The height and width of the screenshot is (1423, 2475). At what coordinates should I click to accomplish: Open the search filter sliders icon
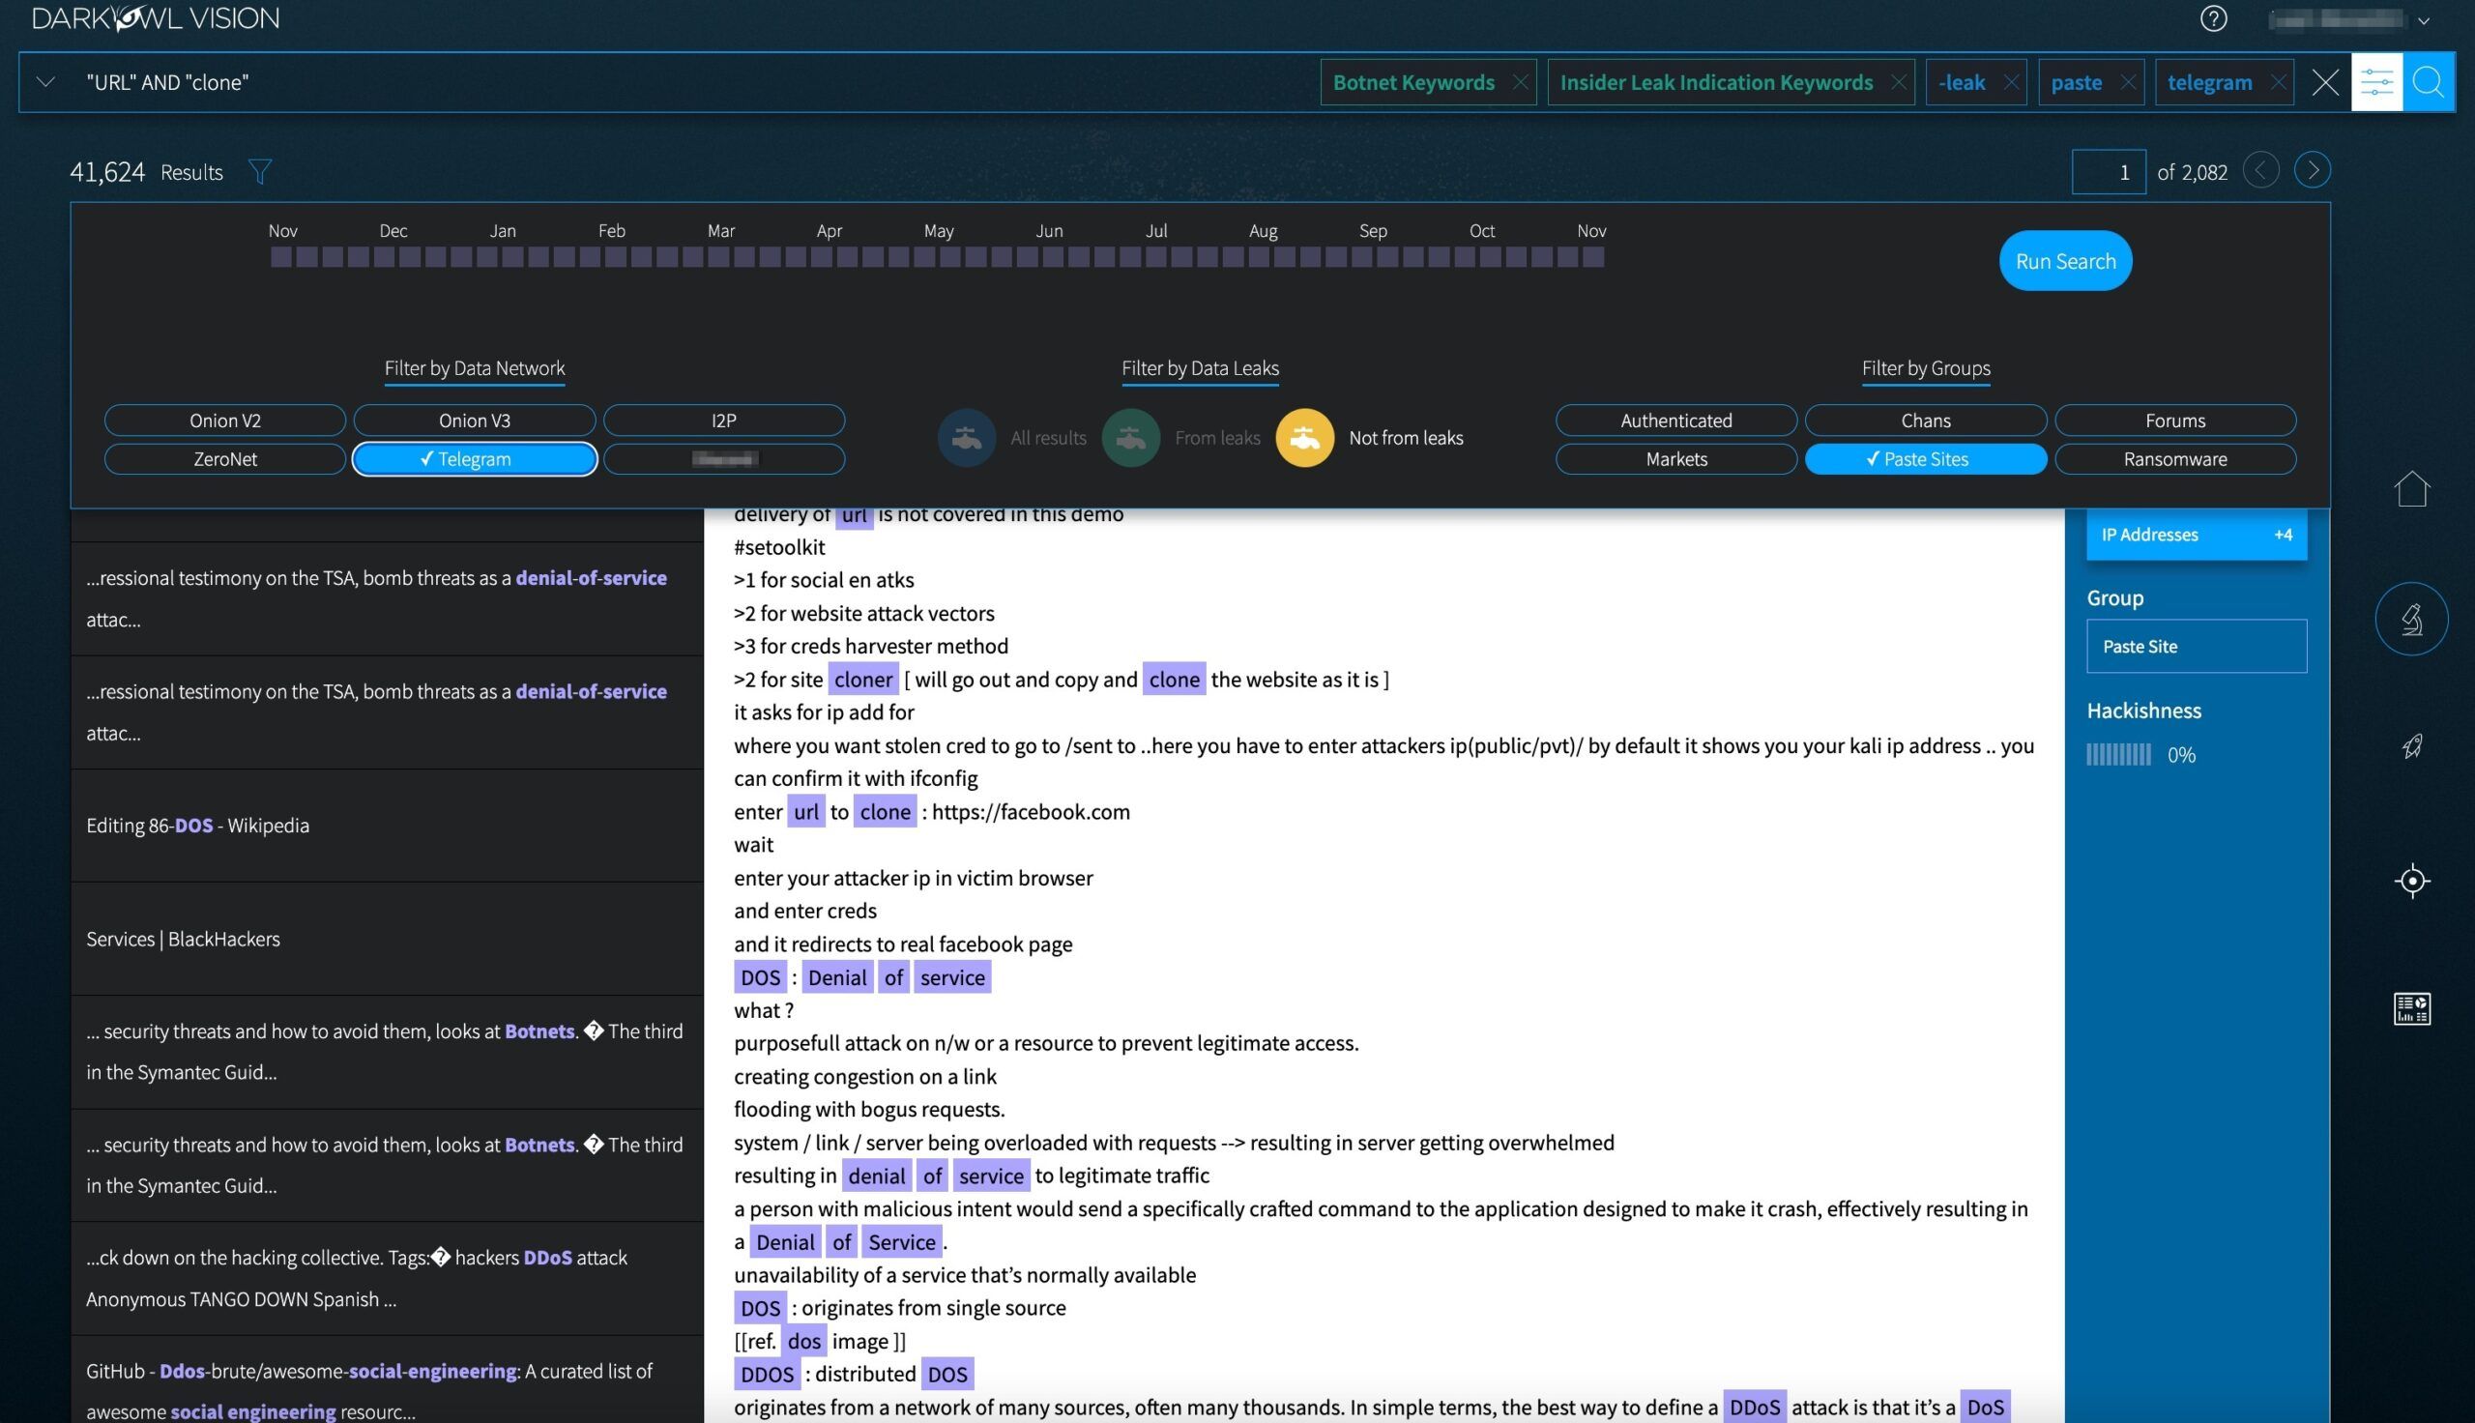[2378, 81]
